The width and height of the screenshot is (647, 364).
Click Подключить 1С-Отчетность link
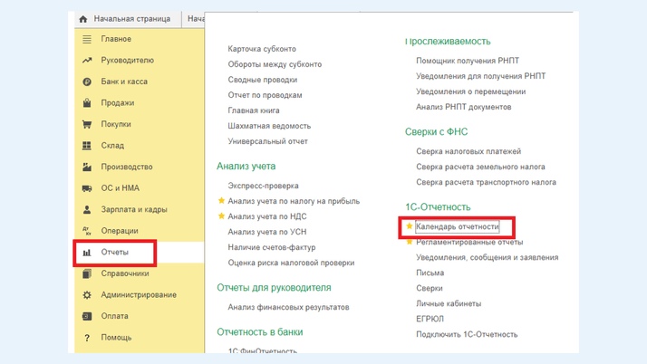pos(467,335)
